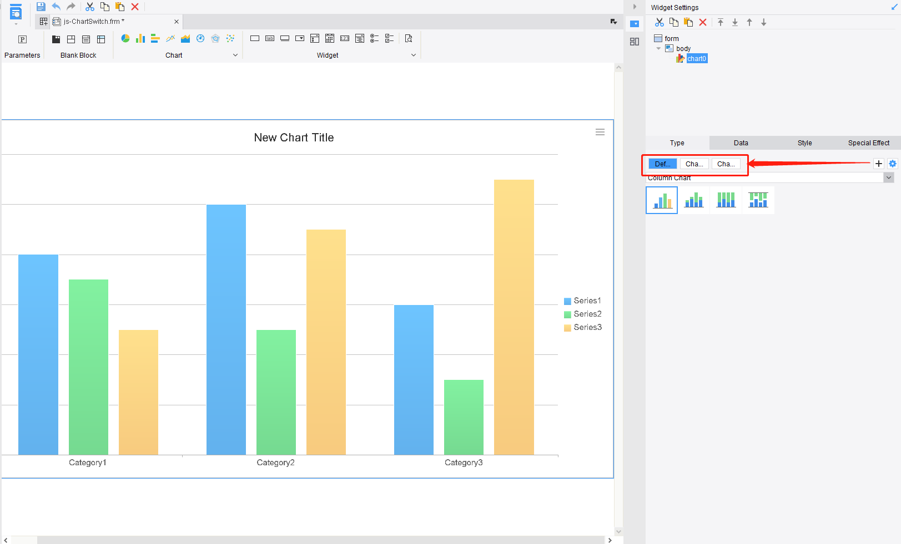Collapse the body node in the form tree
Image resolution: width=901 pixels, height=544 pixels.
[x=659, y=48]
